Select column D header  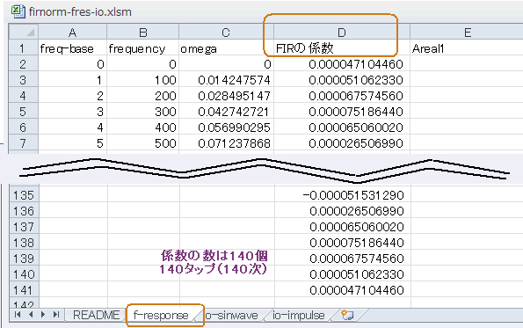(x=342, y=32)
